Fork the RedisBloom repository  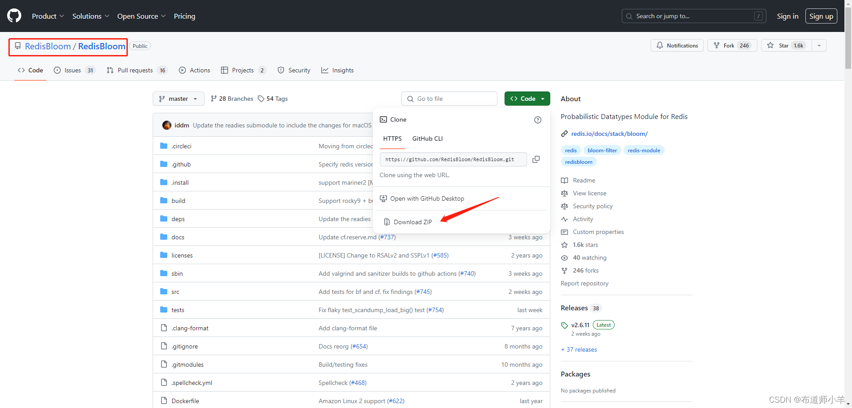click(x=732, y=46)
